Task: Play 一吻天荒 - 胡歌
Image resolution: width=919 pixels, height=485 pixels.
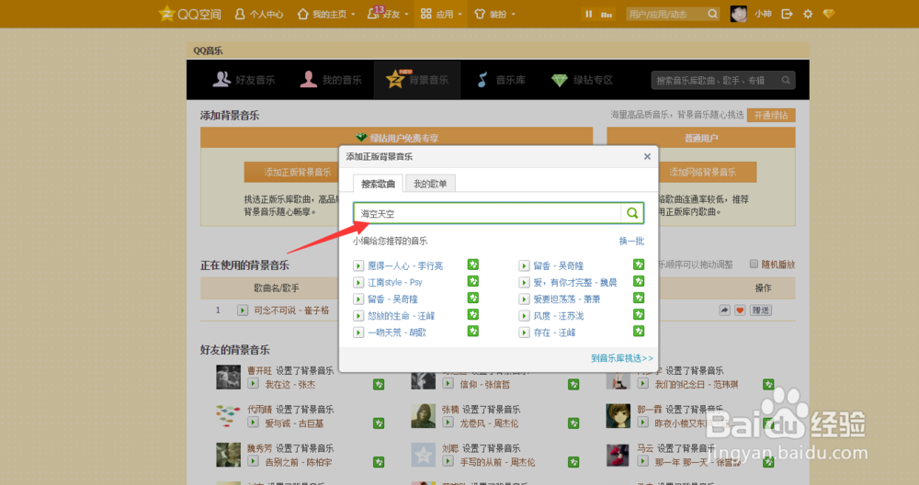Action: point(358,333)
